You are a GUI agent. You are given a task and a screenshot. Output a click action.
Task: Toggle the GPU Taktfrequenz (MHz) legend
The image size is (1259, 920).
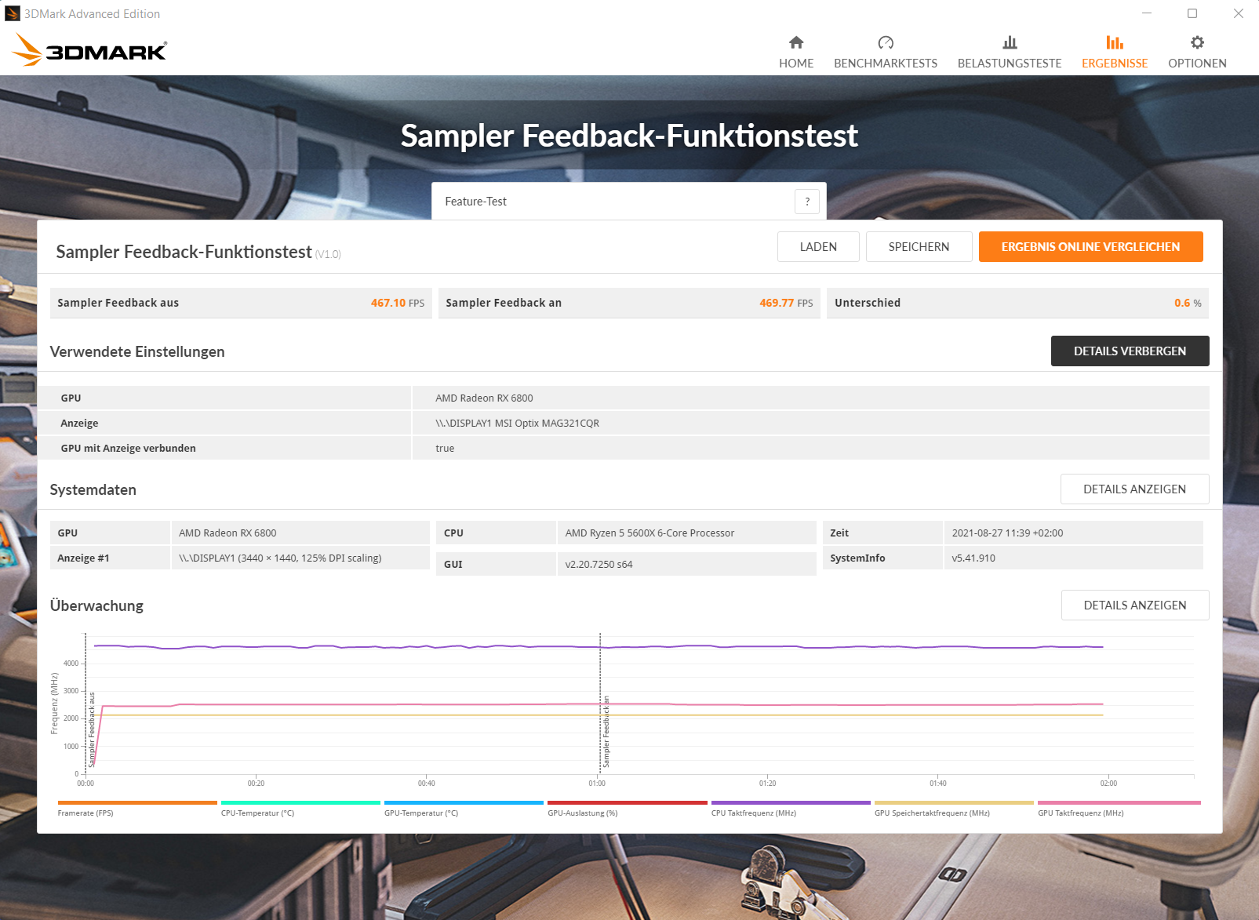click(1119, 809)
